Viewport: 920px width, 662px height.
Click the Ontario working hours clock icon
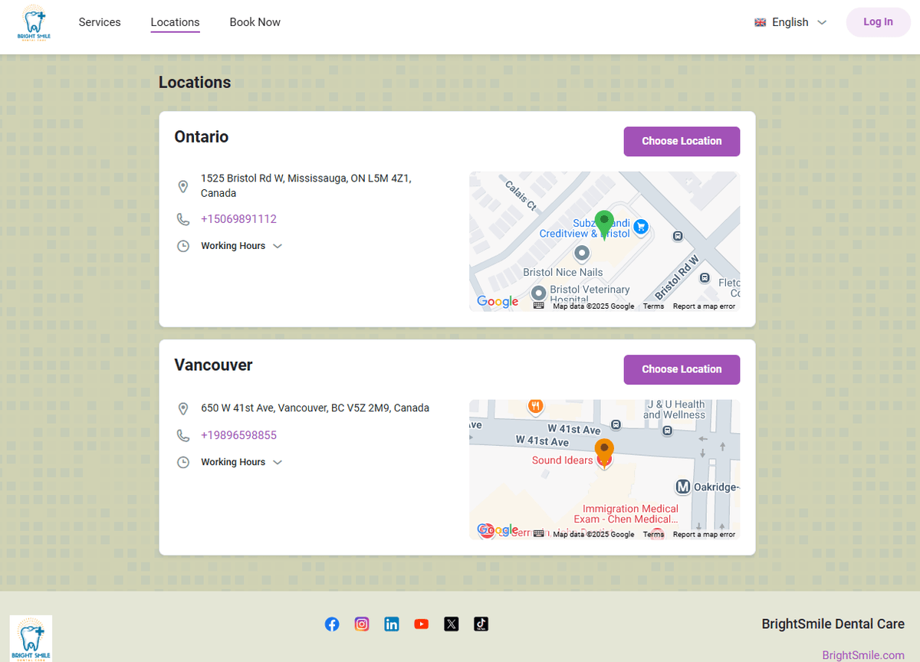[183, 246]
